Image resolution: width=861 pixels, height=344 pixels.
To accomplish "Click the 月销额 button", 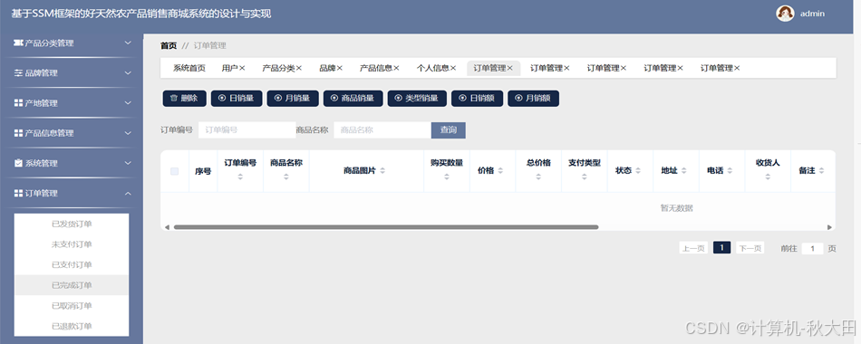I will coord(533,98).
